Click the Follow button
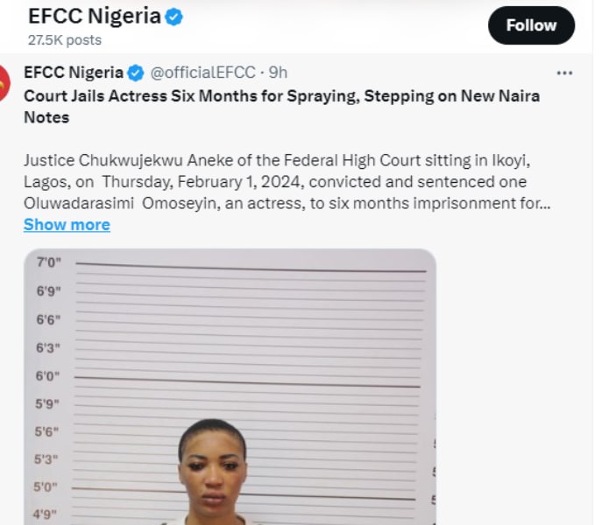Viewport: 616px width, 525px height. coord(531,25)
